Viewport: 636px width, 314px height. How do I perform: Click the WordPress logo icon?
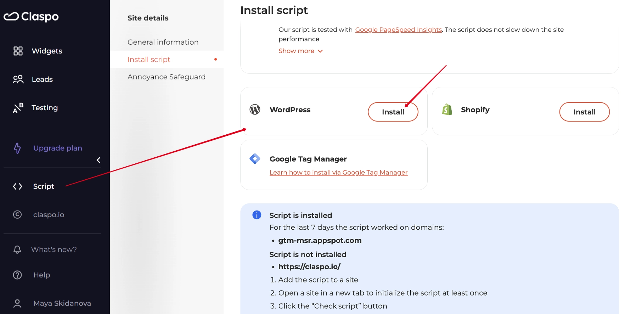pyautogui.click(x=255, y=110)
